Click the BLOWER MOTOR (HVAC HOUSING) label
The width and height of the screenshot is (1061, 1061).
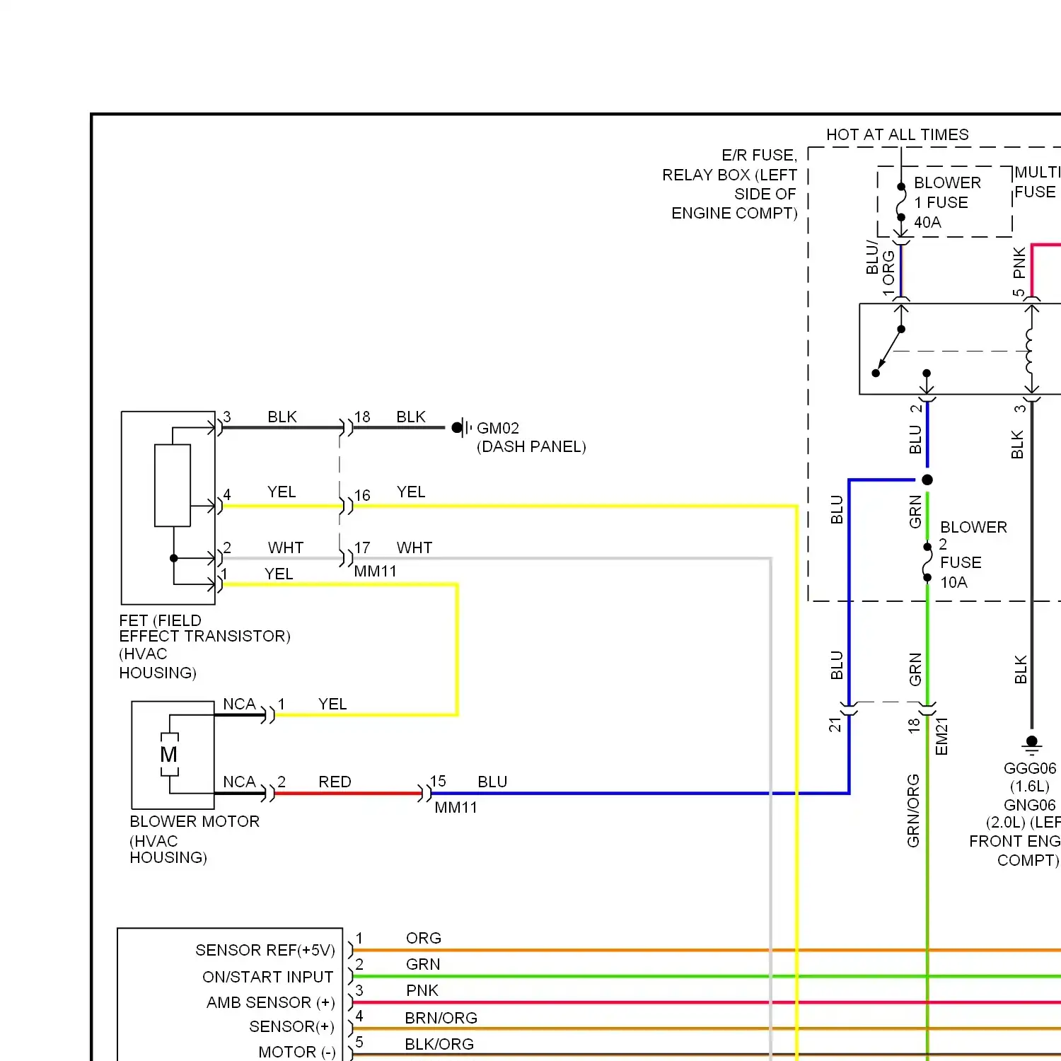click(195, 839)
